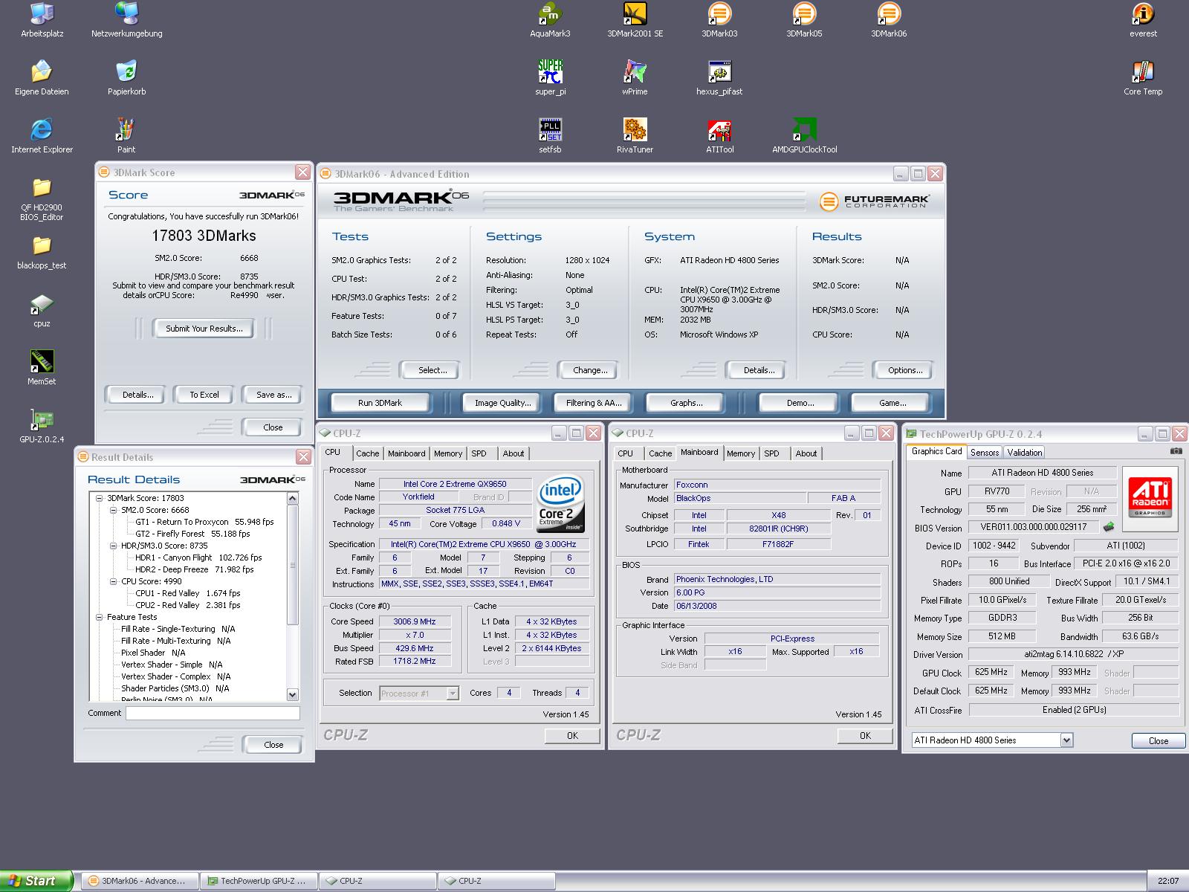
Task: Click the GPU-Z screenshot camera icon
Action: 1176,451
